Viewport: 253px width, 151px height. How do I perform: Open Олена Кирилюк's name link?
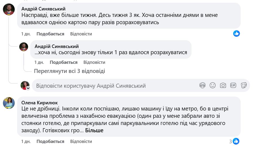[x=39, y=103]
